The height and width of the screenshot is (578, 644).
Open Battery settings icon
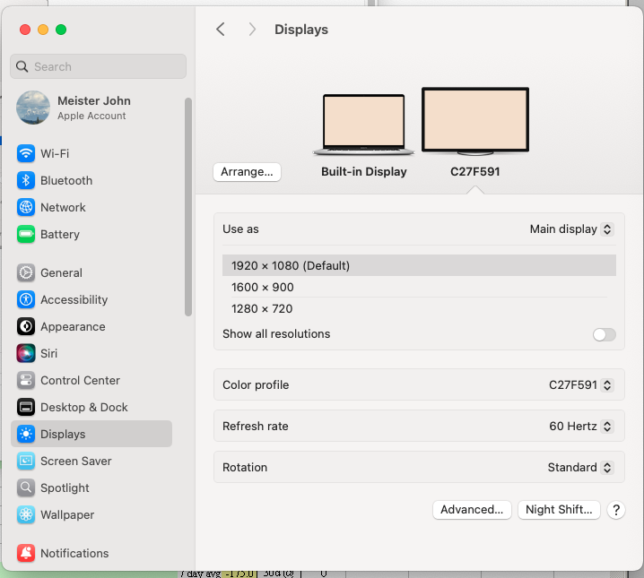pos(26,234)
